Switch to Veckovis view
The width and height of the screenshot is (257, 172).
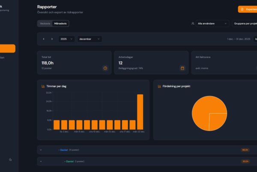45,23
